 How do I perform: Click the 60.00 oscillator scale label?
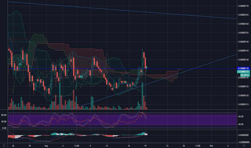pyautogui.click(x=241, y=117)
